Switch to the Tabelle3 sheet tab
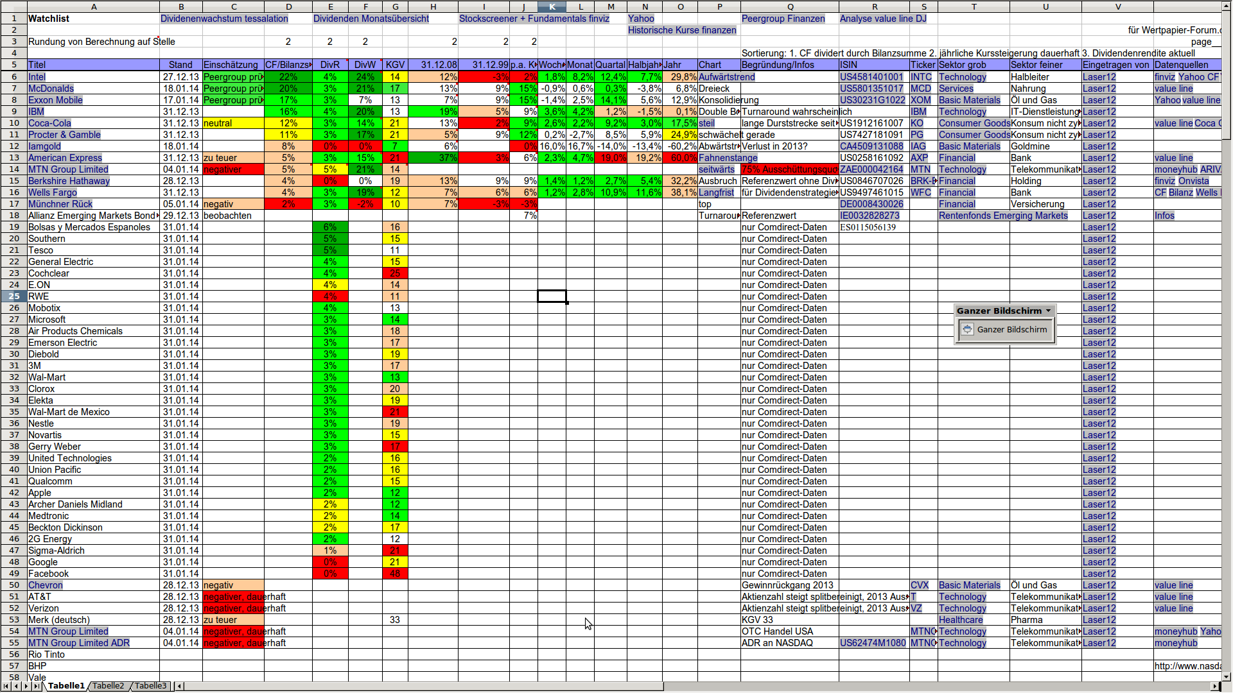Viewport: 1233px width, 693px height. [x=150, y=686]
